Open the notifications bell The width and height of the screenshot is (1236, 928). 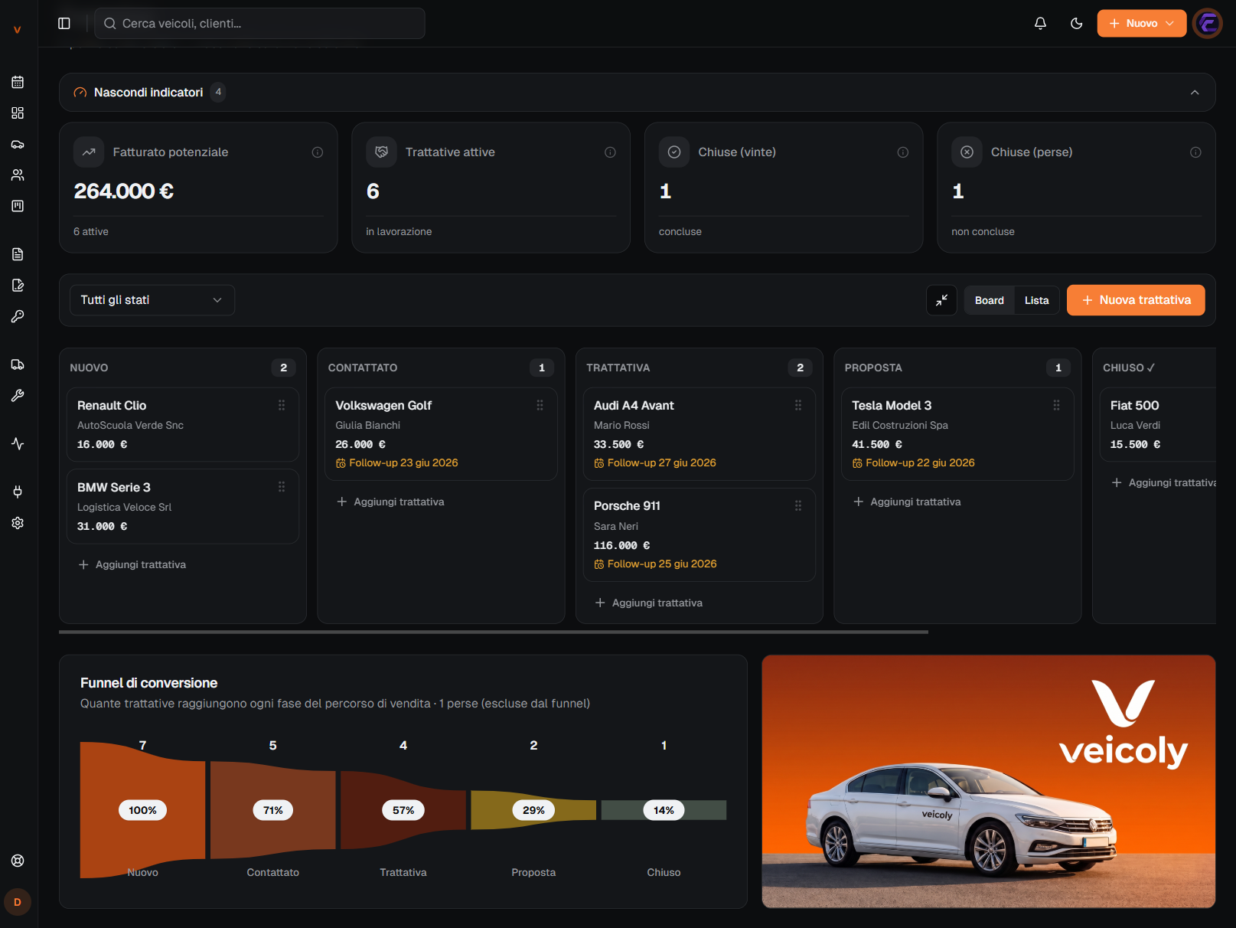tap(1040, 24)
